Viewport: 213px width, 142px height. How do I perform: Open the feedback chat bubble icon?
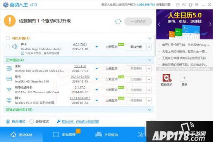coord(184,5)
